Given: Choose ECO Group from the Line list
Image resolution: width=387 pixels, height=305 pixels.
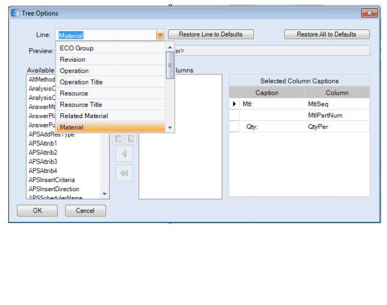Looking at the screenshot, I should point(111,48).
